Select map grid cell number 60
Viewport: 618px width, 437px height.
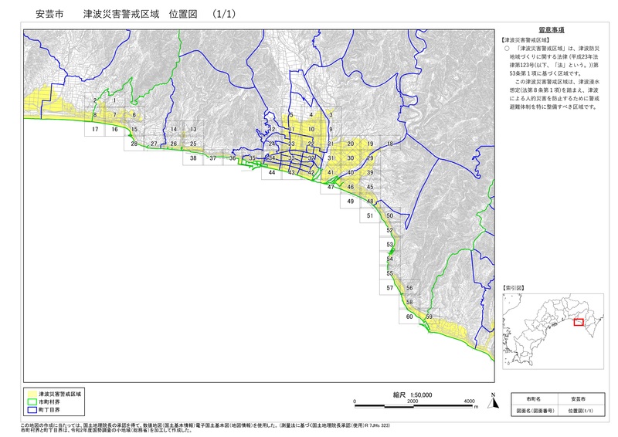click(409, 317)
